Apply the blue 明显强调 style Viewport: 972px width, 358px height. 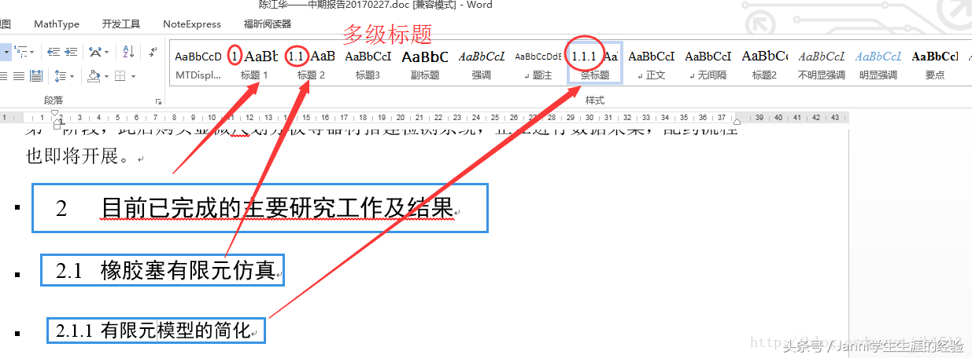tap(878, 64)
